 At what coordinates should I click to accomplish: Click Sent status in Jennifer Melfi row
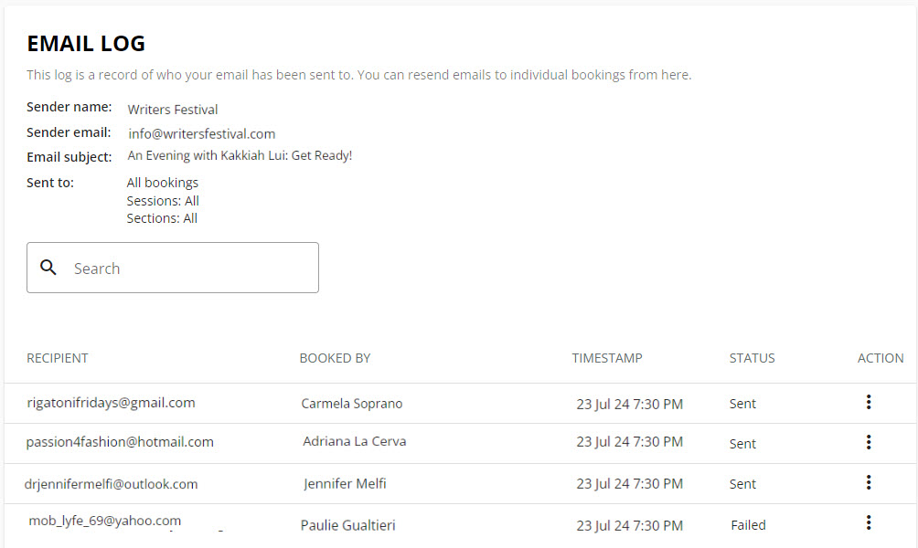[x=742, y=484]
